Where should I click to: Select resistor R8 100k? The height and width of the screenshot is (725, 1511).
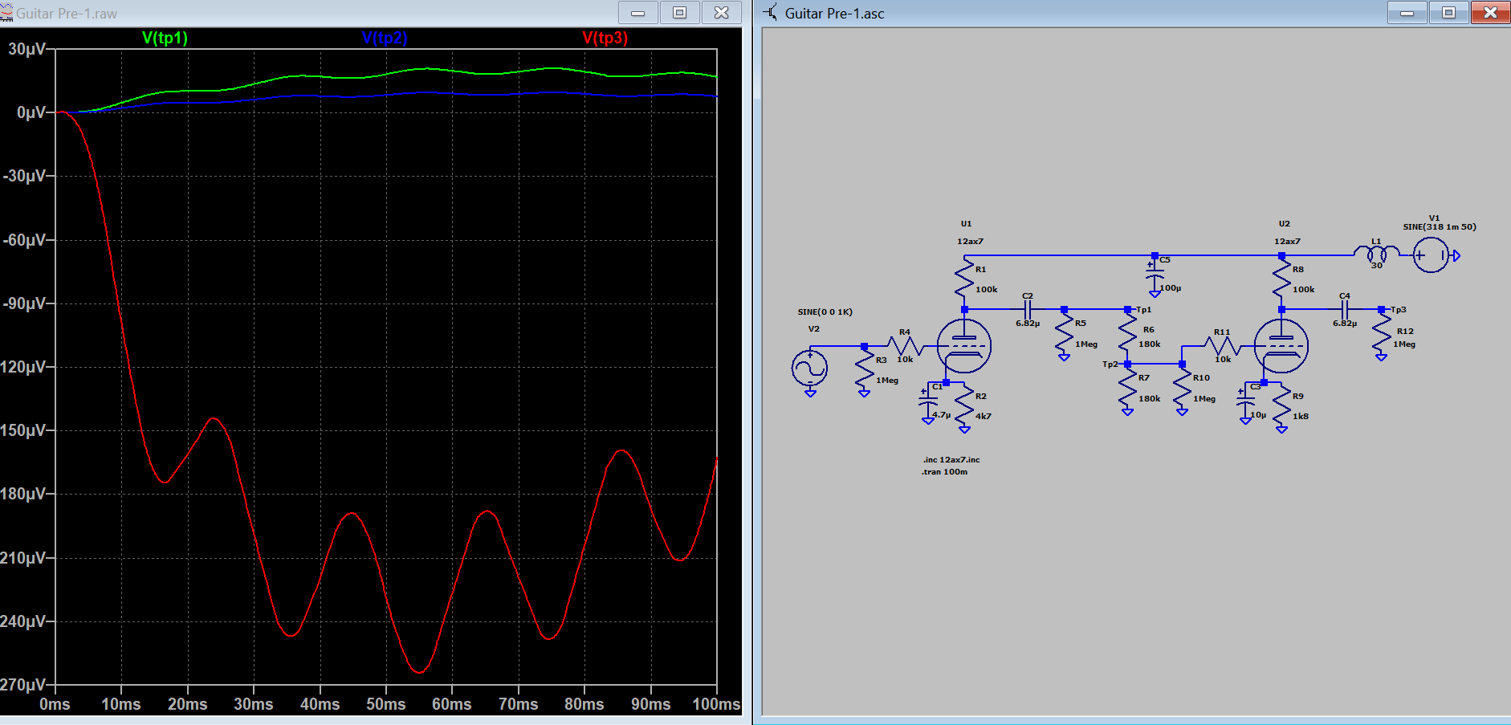[x=1281, y=279]
